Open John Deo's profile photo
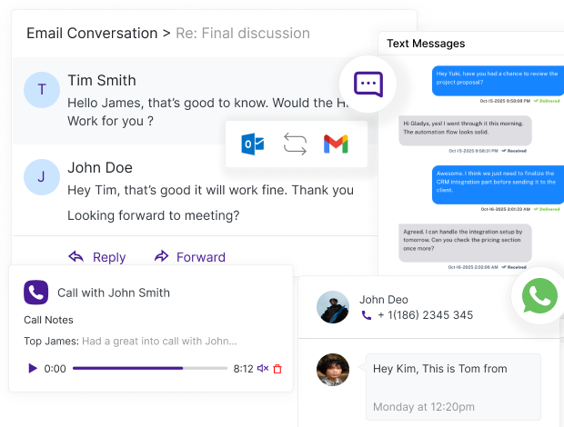Viewport: 564px width, 427px height. 333,307
